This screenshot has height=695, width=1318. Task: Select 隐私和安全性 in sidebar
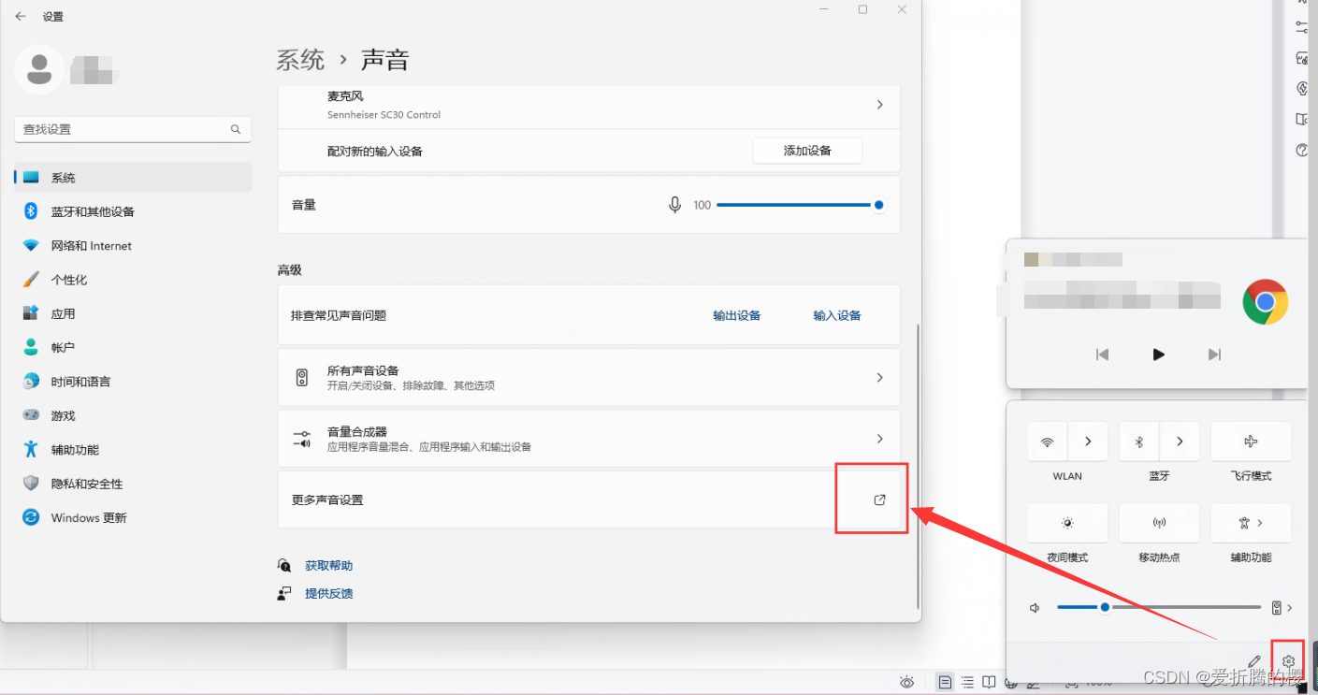[133, 484]
